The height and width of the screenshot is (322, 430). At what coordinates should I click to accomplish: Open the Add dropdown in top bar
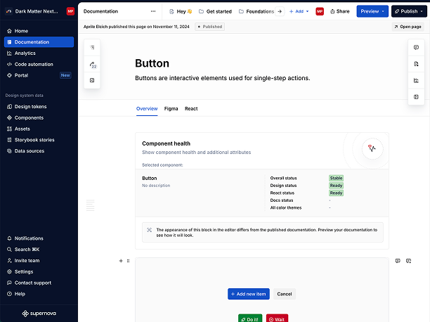[299, 11]
